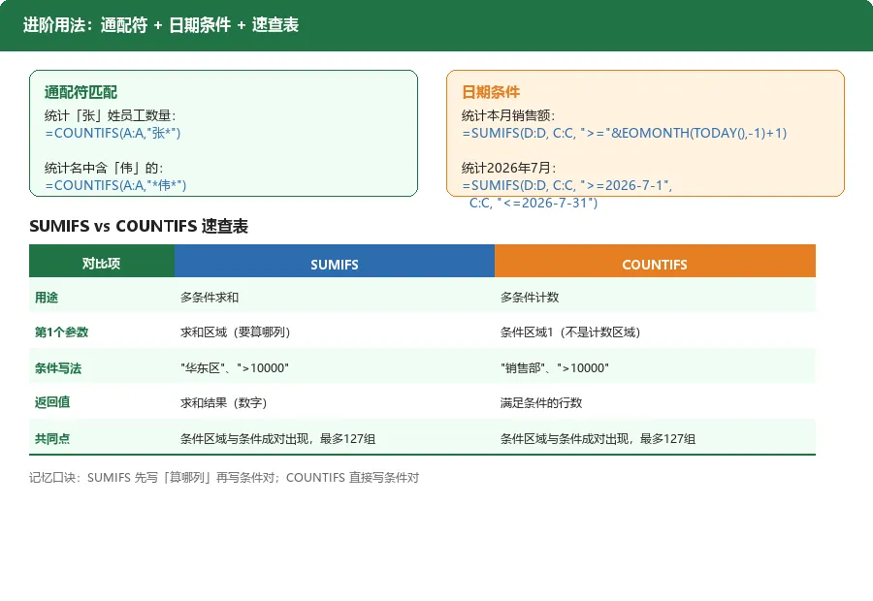Click the 对比项 table header
873x601 pixels.
pos(102,261)
